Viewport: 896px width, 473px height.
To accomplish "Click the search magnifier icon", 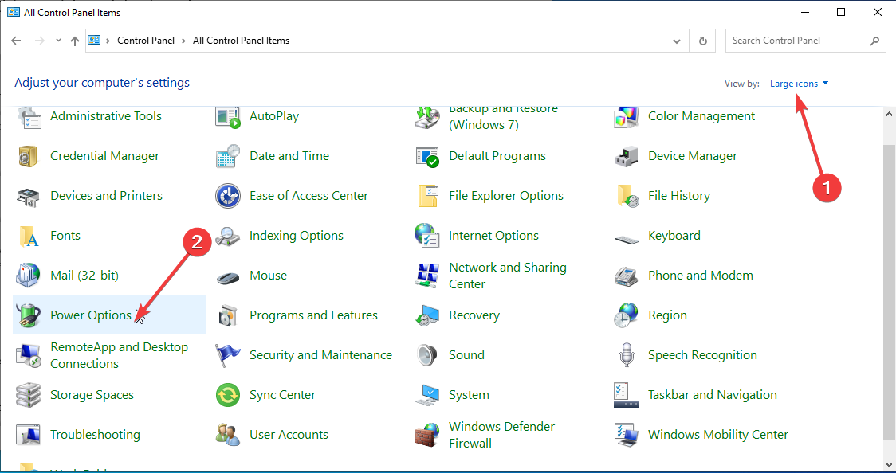I will click(874, 41).
